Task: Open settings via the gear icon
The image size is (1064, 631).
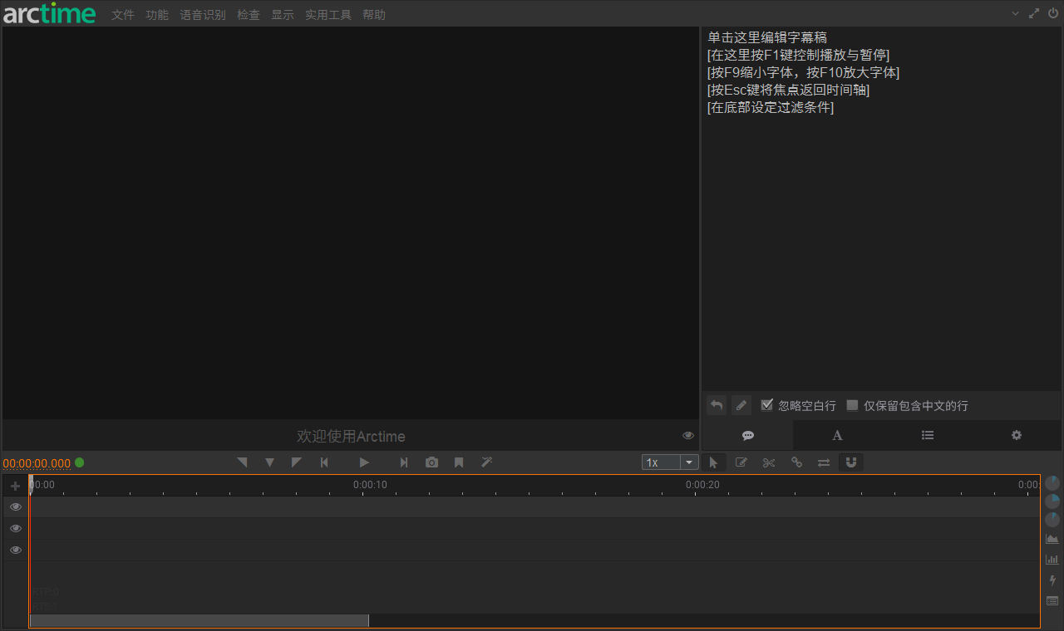Action: 1016,435
